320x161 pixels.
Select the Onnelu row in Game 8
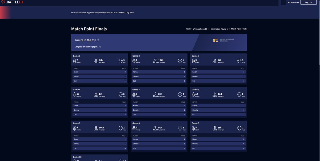point(159,144)
